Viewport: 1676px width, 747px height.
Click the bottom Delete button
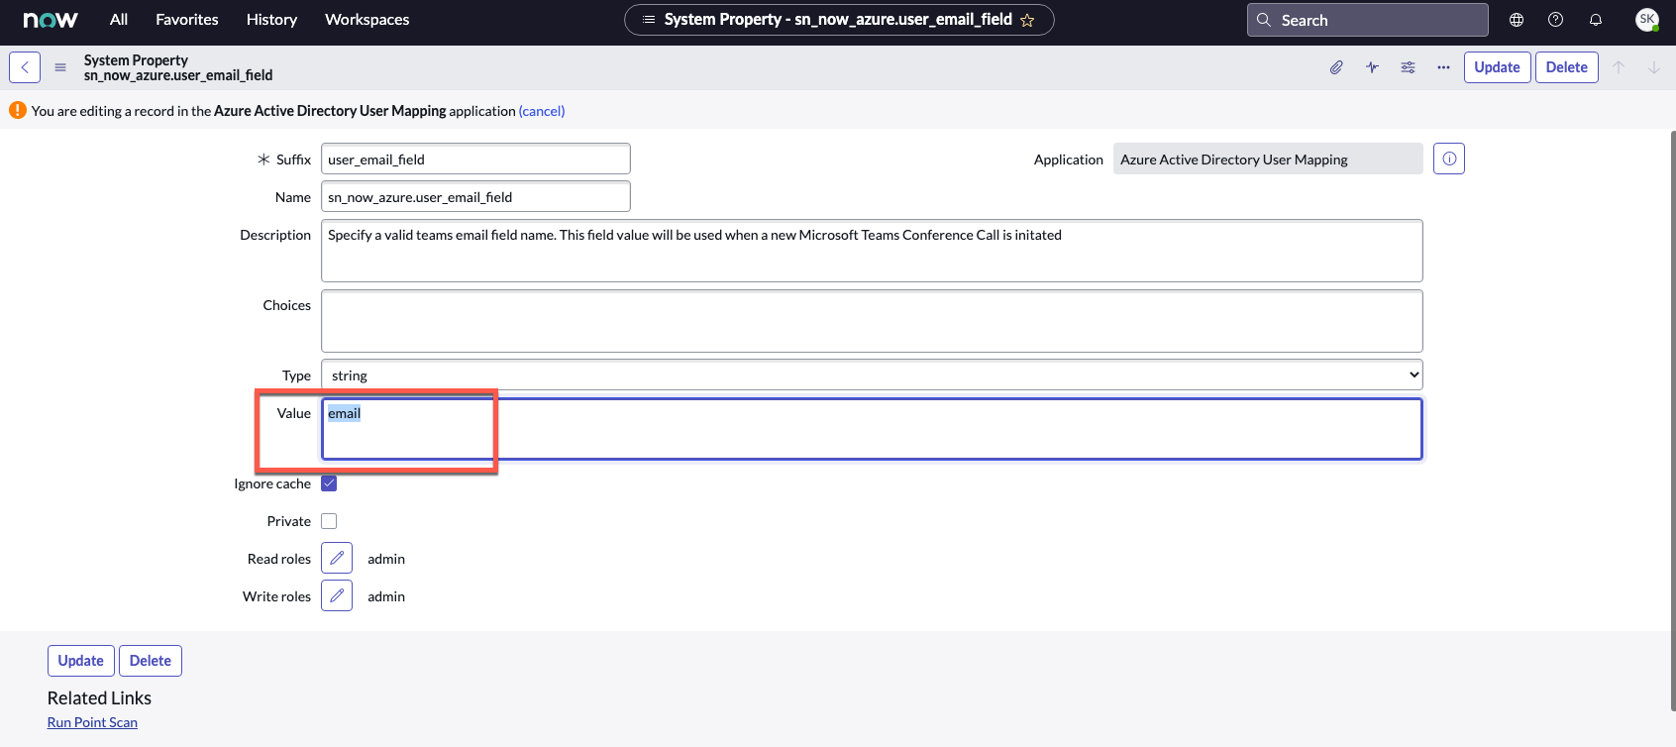point(151,661)
